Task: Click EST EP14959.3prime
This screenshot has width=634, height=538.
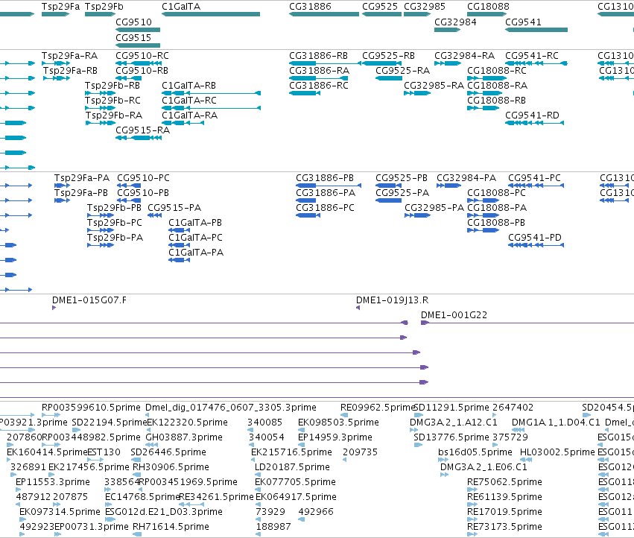Action: point(301,445)
